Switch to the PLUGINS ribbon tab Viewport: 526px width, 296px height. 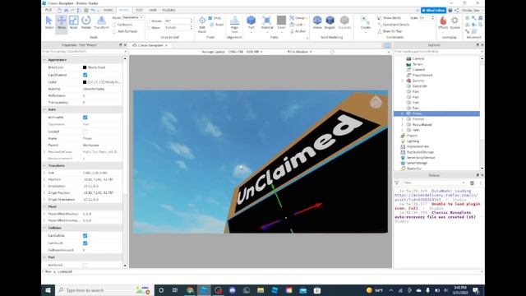coord(168,10)
